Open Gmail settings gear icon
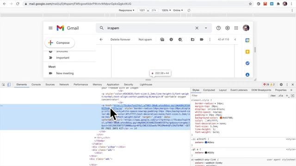This screenshot has height=166, width=296. (x=228, y=28)
